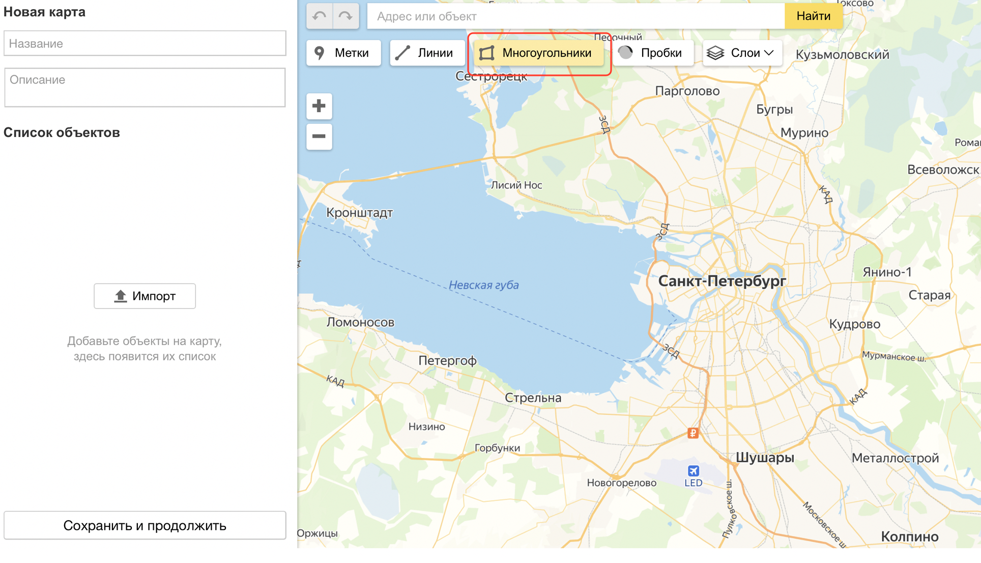This screenshot has width=981, height=563.
Task: Click the redo arrow button
Action: pos(346,16)
